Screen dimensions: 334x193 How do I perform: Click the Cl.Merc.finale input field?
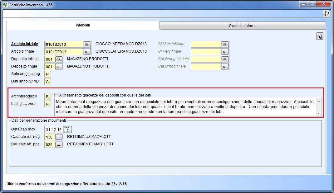pos(206,52)
